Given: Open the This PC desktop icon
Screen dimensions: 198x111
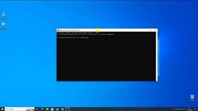Looking at the screenshot, I should point(3,15).
